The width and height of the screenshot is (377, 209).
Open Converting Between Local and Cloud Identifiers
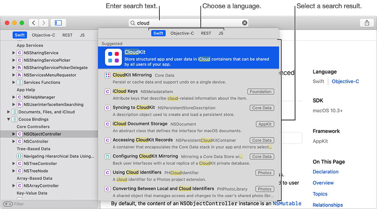(188, 192)
